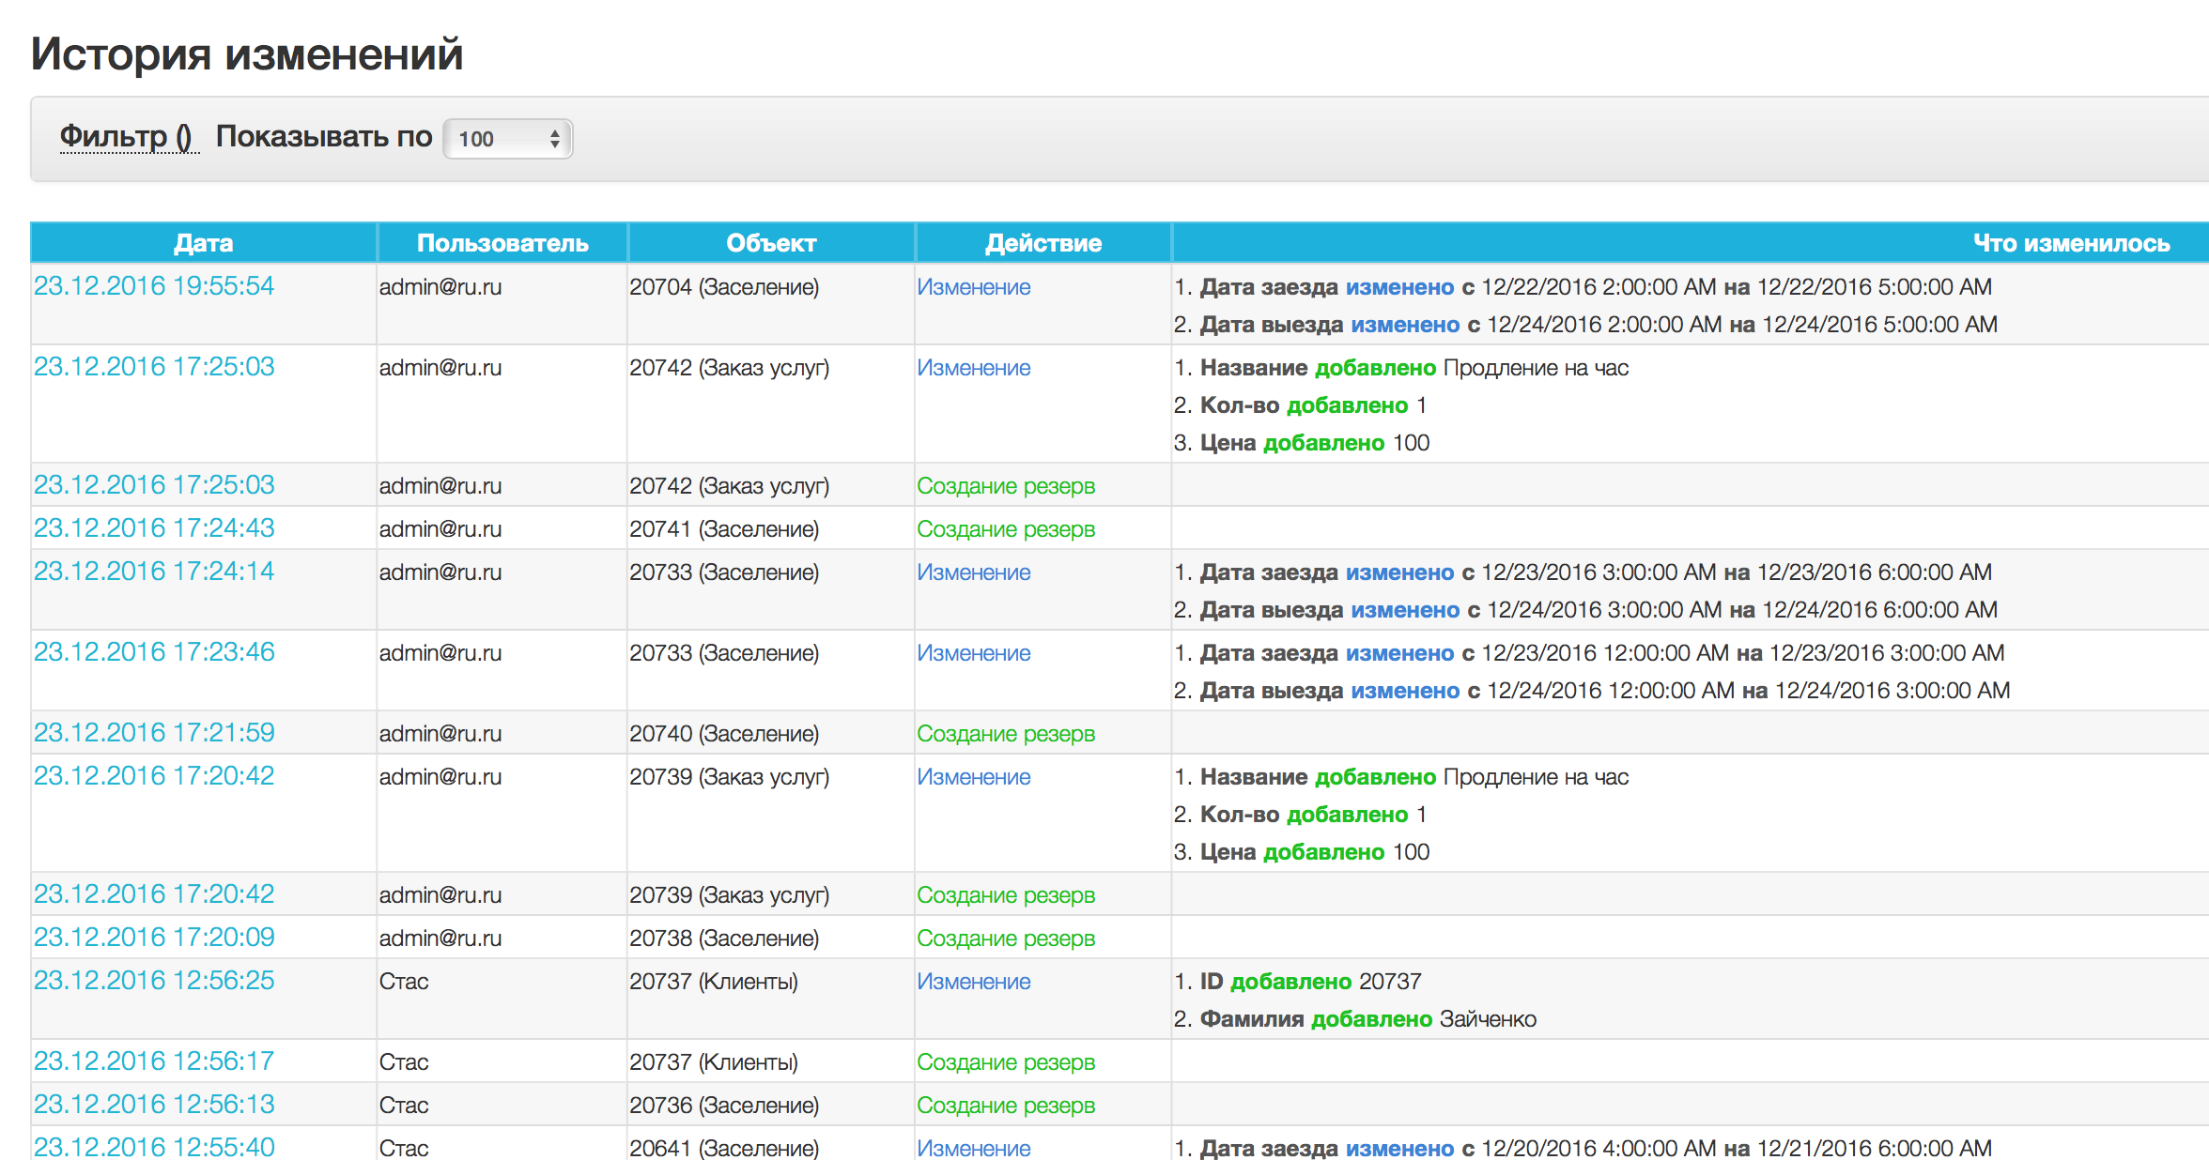The width and height of the screenshot is (2209, 1160).
Task: Open the 23.12.2016 17:20:09 date link
Action: [x=154, y=938]
